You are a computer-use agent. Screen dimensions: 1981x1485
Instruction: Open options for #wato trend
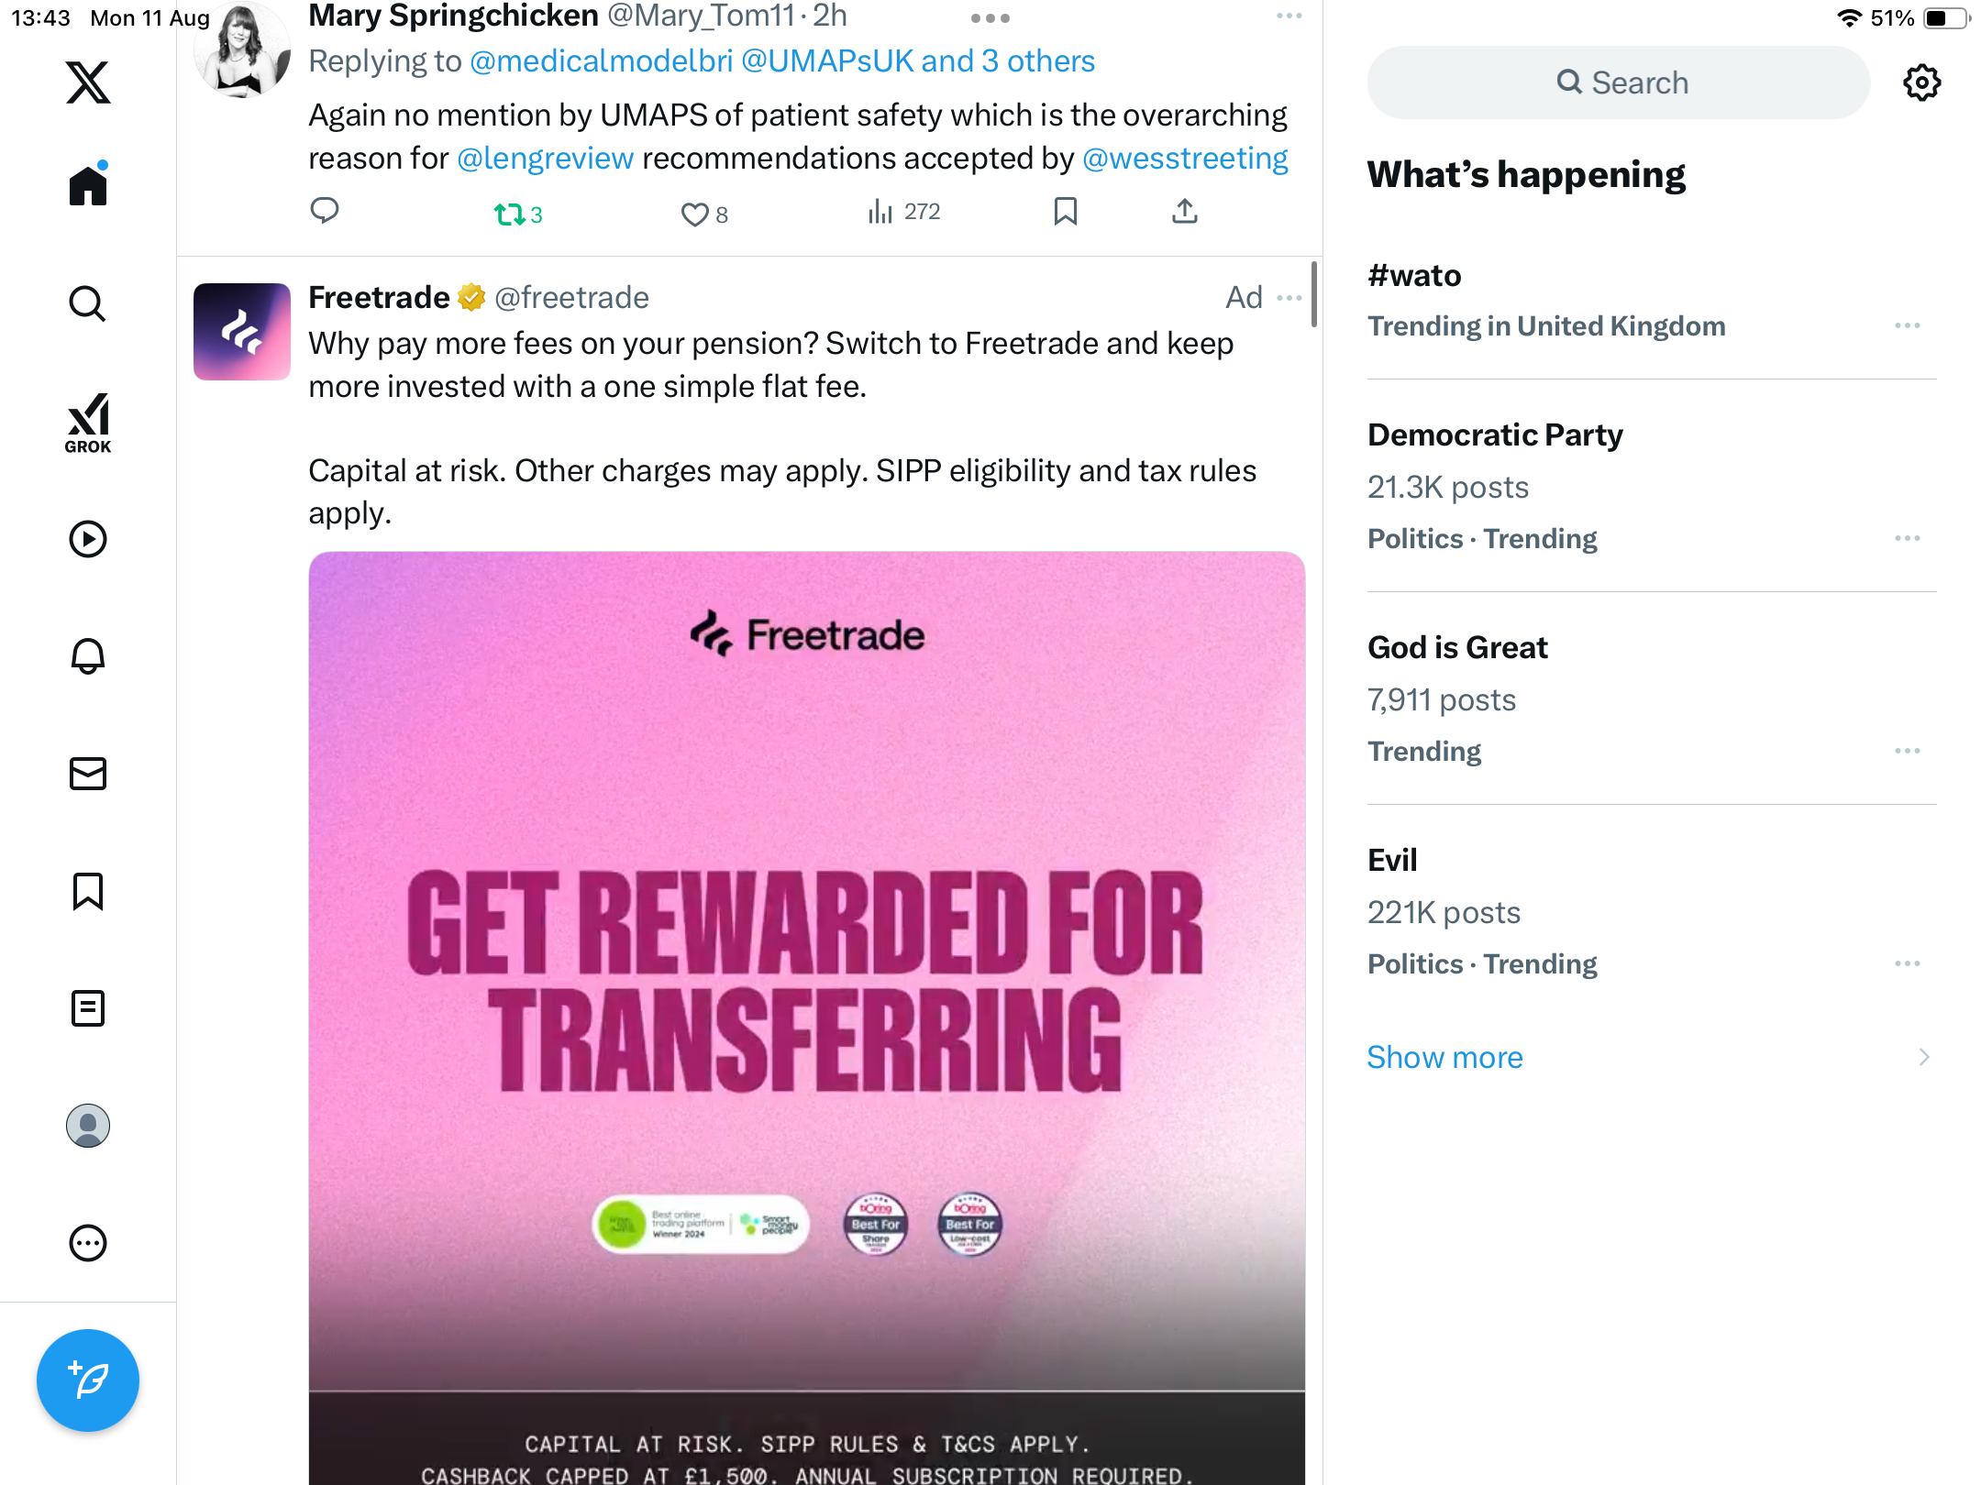(x=1907, y=326)
